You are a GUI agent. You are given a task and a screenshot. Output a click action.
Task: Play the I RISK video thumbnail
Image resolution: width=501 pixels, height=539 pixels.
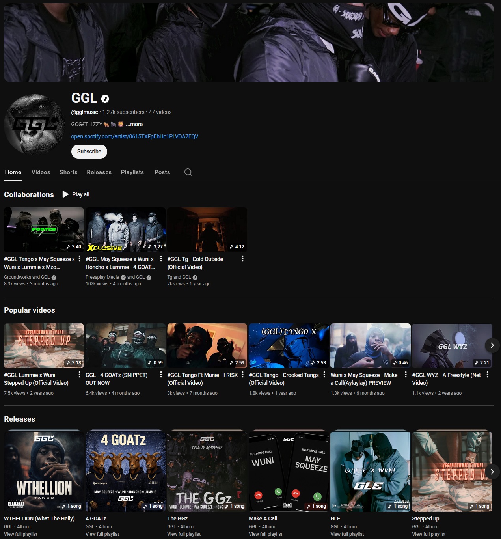pos(207,346)
